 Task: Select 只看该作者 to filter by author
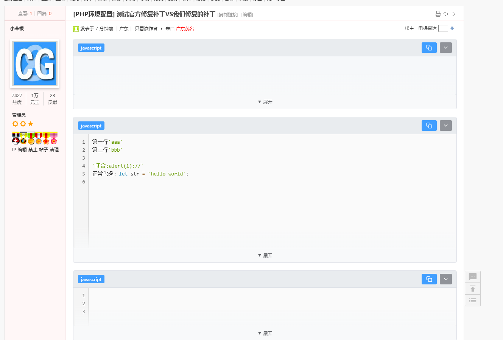pyautogui.click(x=146, y=29)
